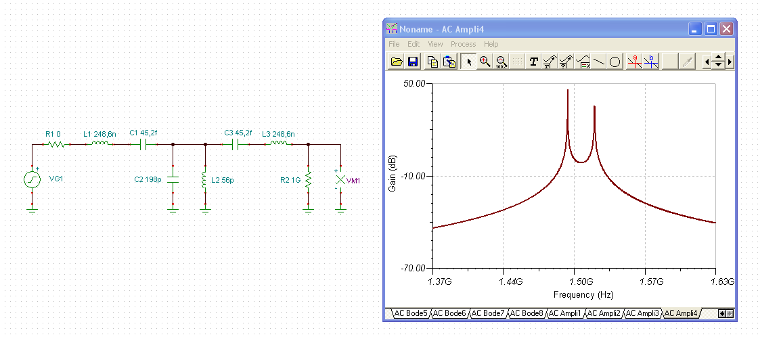This screenshot has width=758, height=339.
Task: Select the circle drawing tool
Action: point(615,62)
